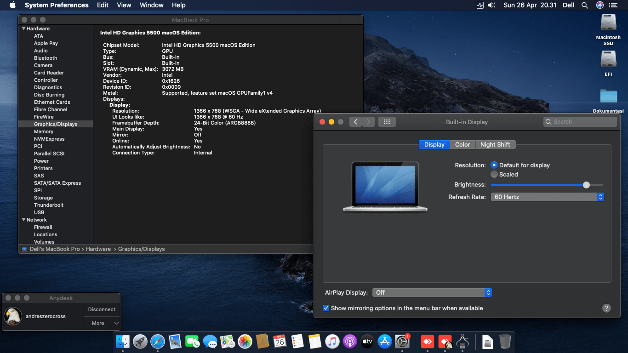Screen dimensions: 628x353
Task: Launch Photos from the Dock
Action: pyautogui.click(x=245, y=342)
